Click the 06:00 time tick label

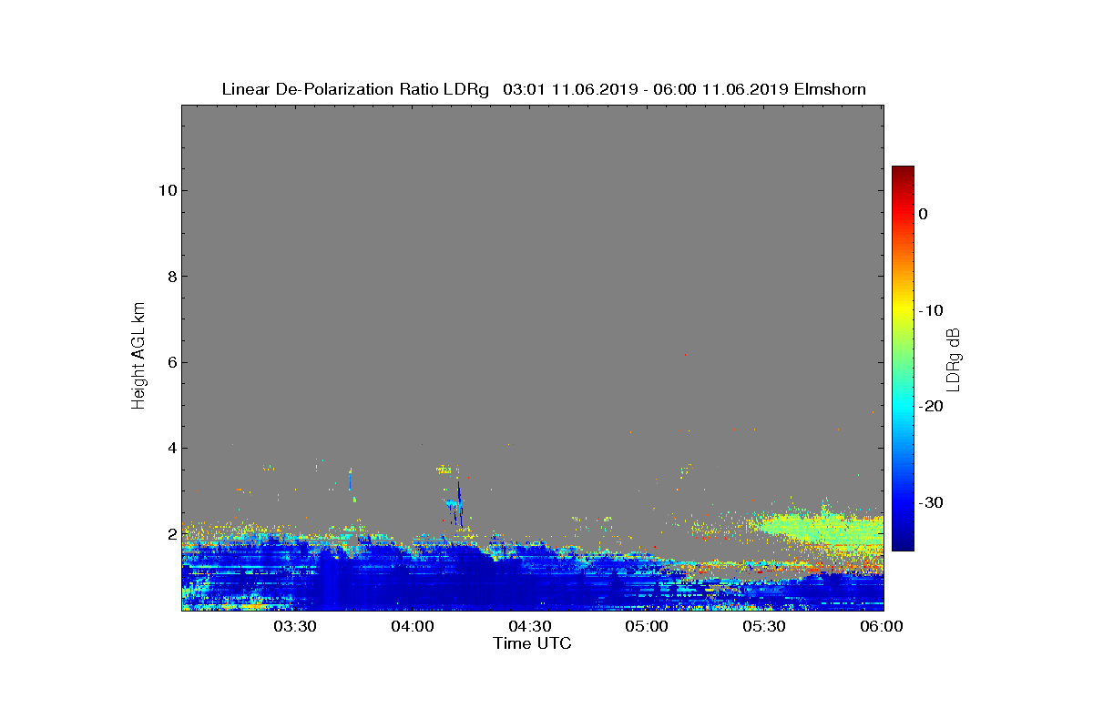882,627
